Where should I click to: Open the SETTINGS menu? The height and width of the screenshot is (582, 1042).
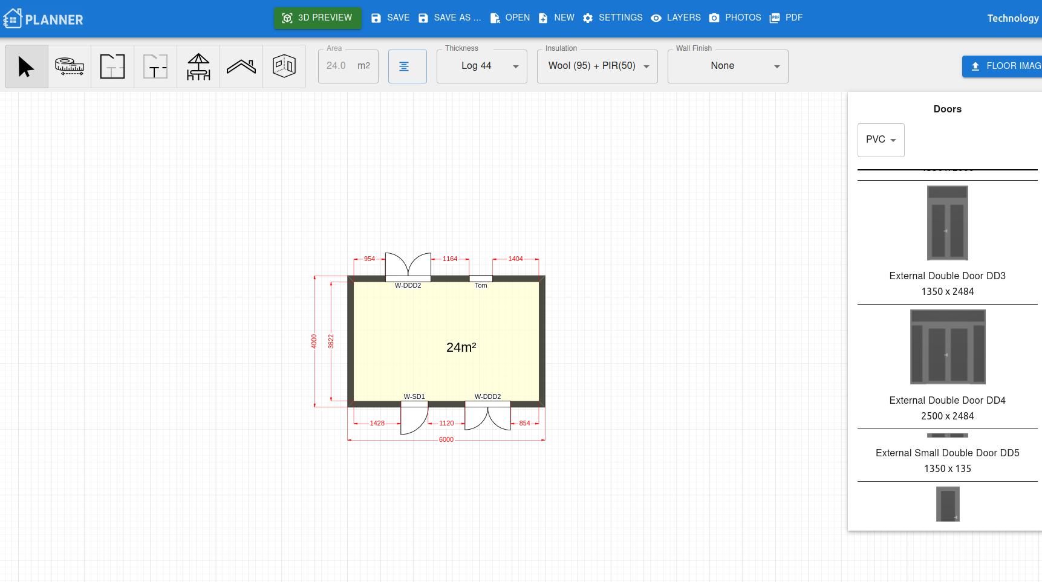pyautogui.click(x=613, y=18)
